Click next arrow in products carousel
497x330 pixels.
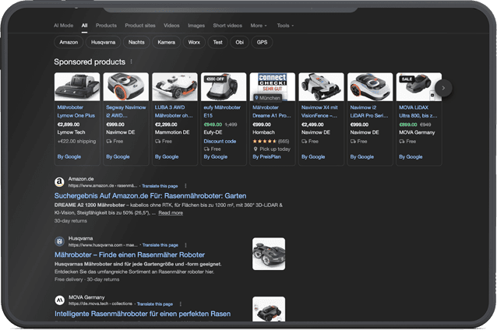[x=443, y=88]
